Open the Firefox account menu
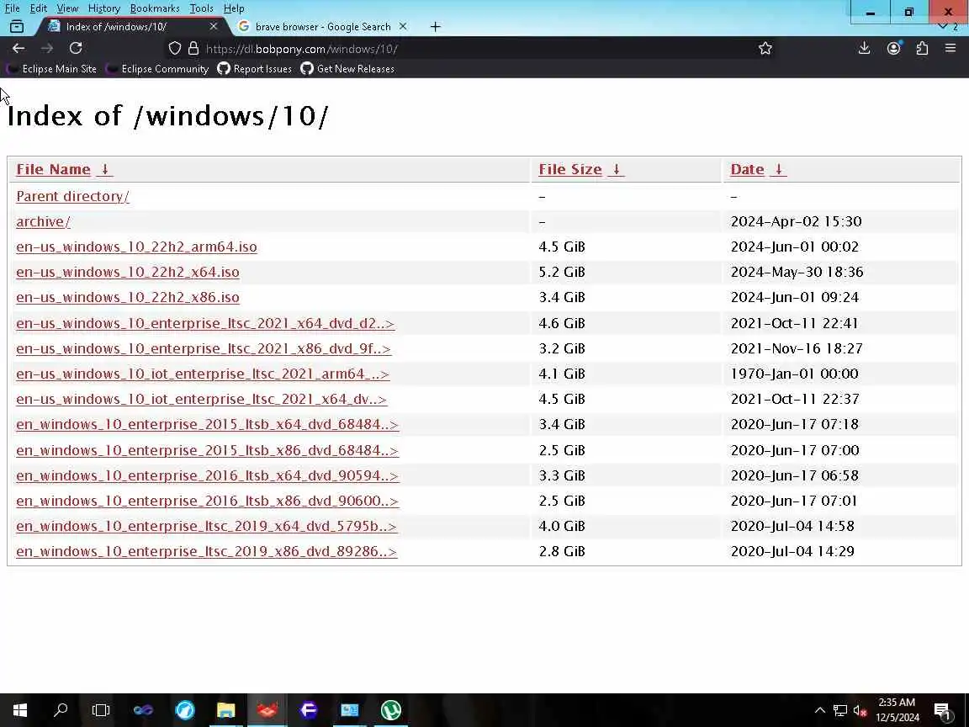 [x=893, y=48]
